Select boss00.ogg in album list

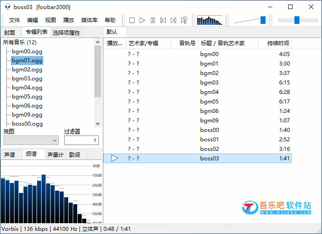point(27,124)
